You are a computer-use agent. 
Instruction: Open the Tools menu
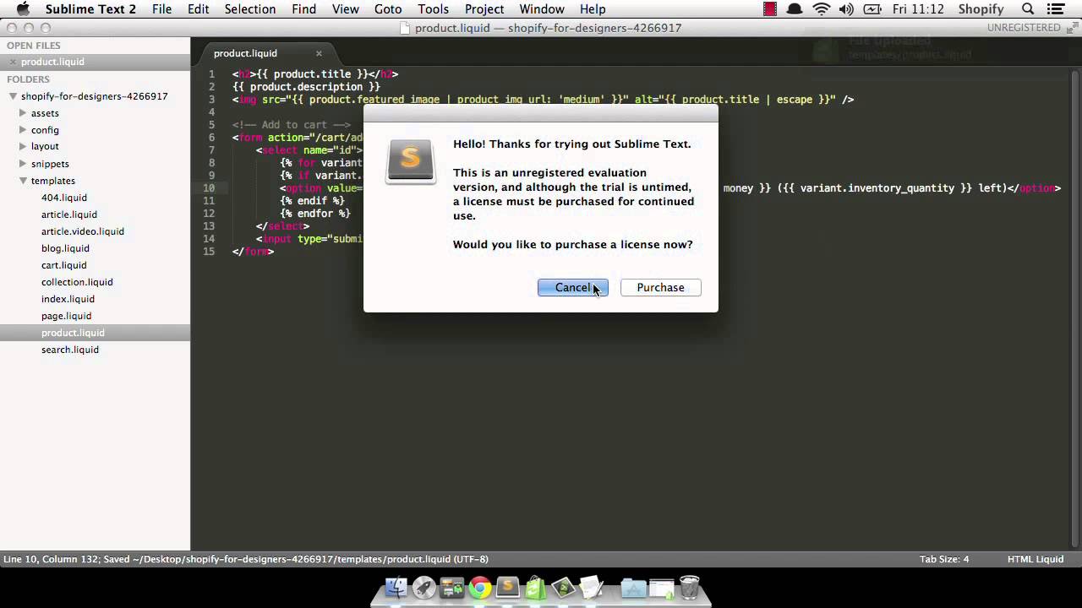point(433,9)
